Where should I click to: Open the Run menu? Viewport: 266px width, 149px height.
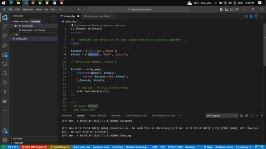53,10
